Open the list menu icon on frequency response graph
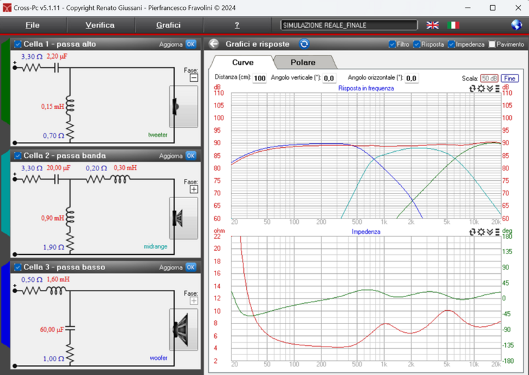529x375 pixels. [x=497, y=88]
